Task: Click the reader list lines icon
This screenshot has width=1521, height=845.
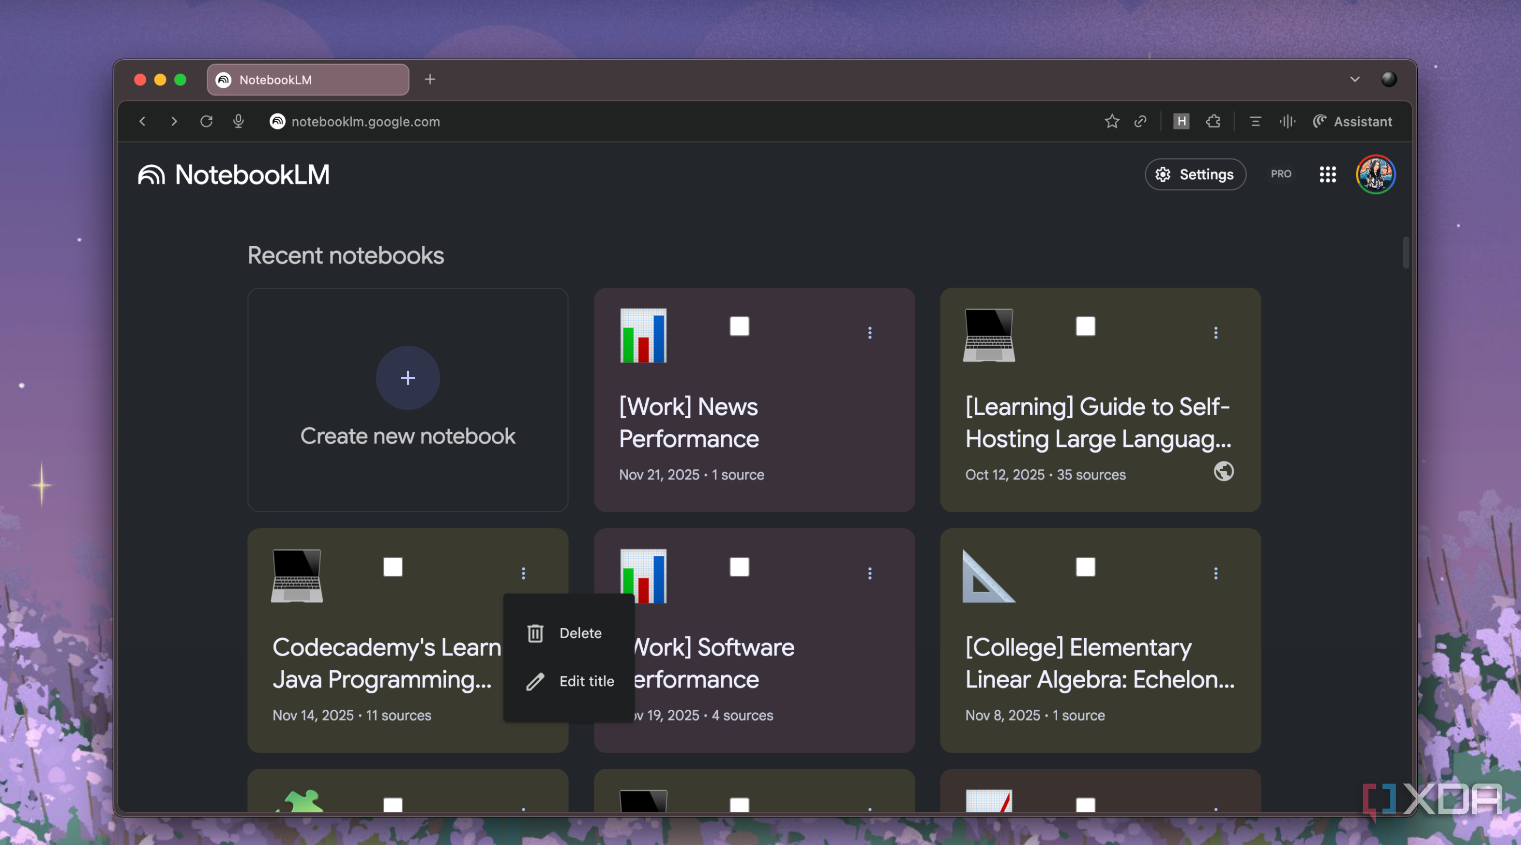Action: (x=1255, y=121)
